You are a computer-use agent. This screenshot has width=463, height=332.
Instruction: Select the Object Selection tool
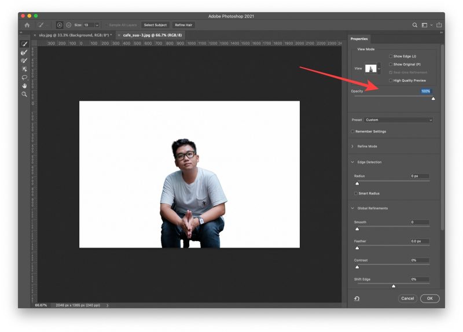point(24,69)
